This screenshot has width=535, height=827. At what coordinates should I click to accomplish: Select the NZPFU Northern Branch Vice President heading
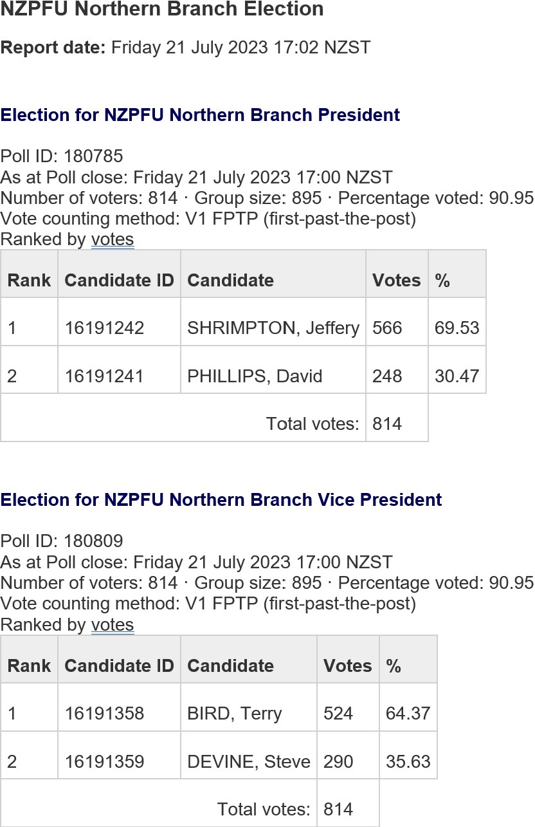coord(221,500)
